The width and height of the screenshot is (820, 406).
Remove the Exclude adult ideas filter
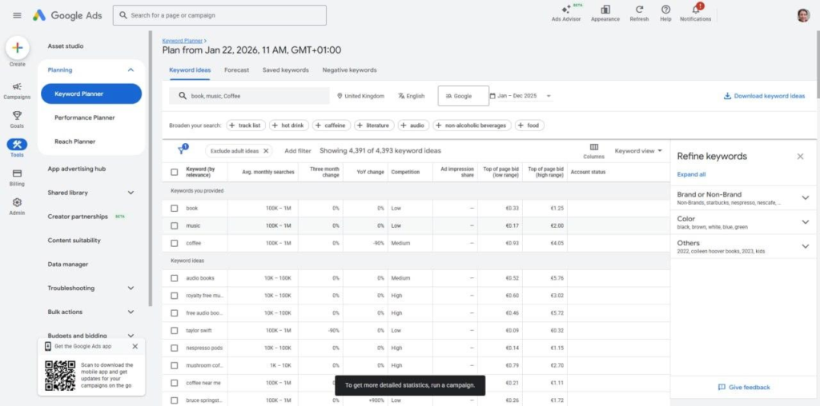click(266, 151)
